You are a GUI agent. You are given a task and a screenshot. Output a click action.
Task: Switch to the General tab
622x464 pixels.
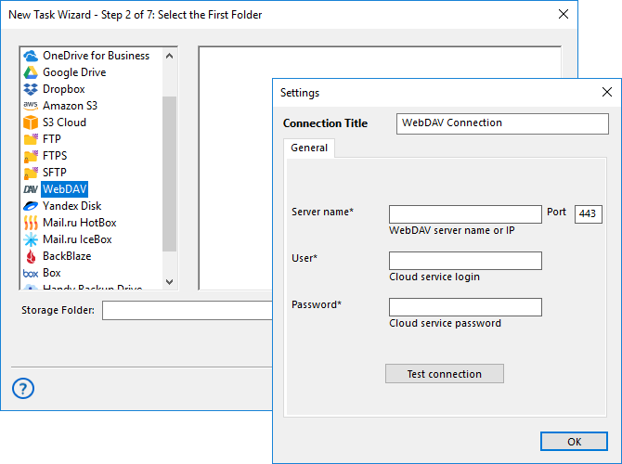point(309,148)
